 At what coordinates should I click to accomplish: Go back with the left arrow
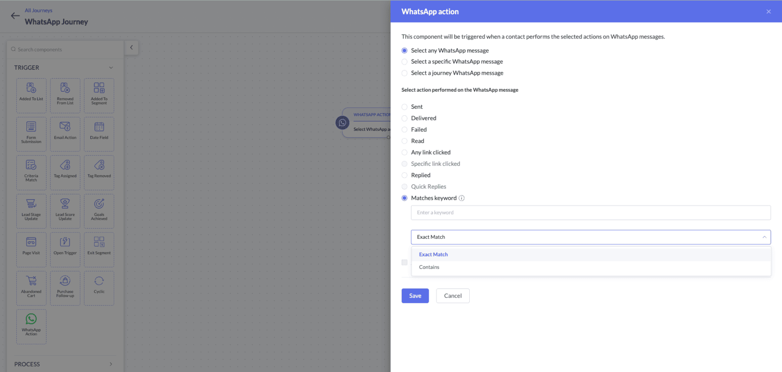pos(15,16)
